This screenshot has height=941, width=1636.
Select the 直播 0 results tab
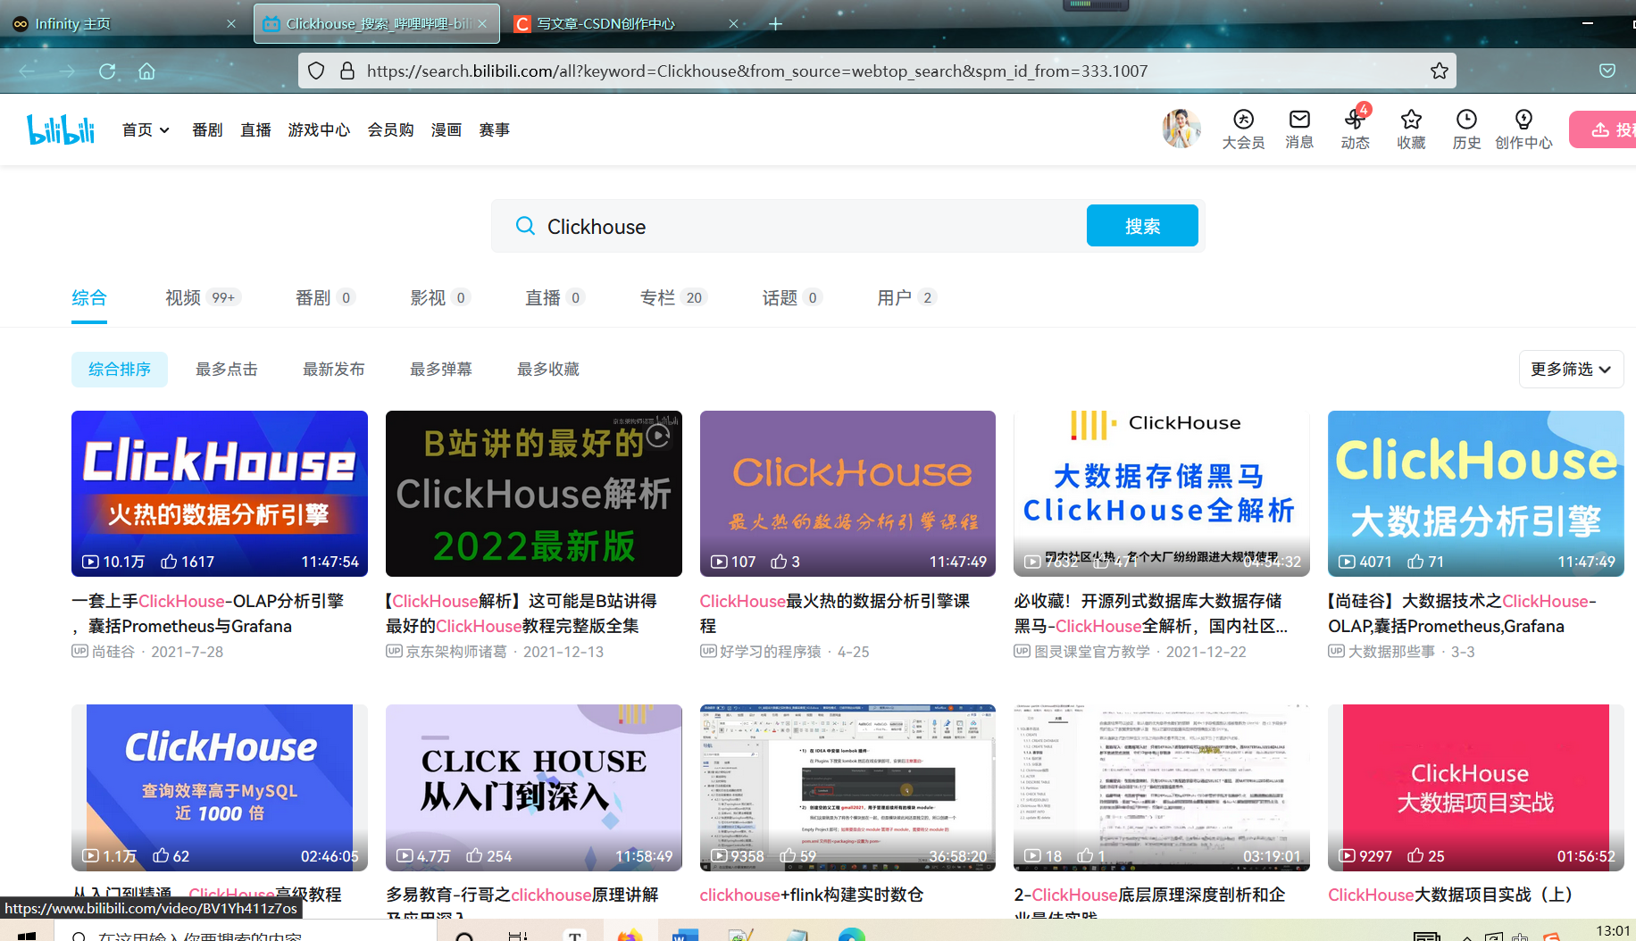click(x=555, y=298)
